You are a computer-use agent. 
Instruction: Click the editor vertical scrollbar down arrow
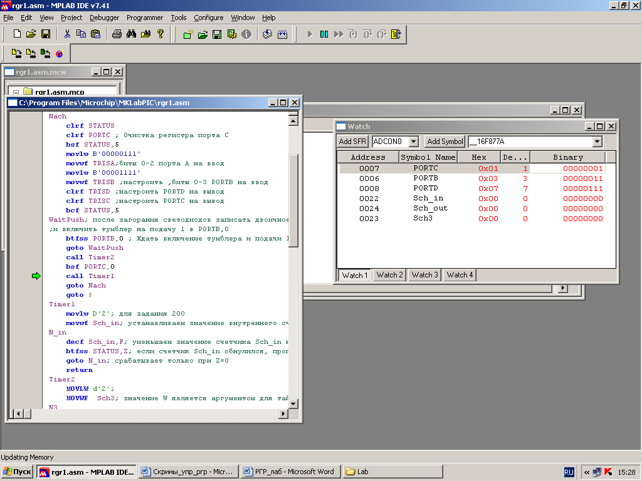pyautogui.click(x=293, y=403)
